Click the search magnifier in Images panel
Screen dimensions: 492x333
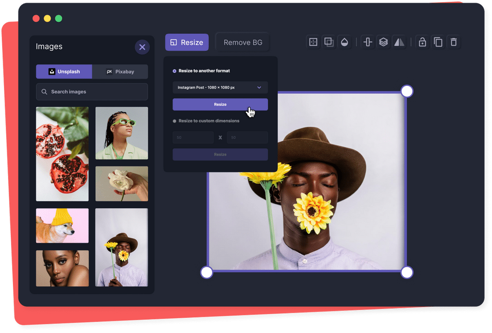tap(44, 92)
